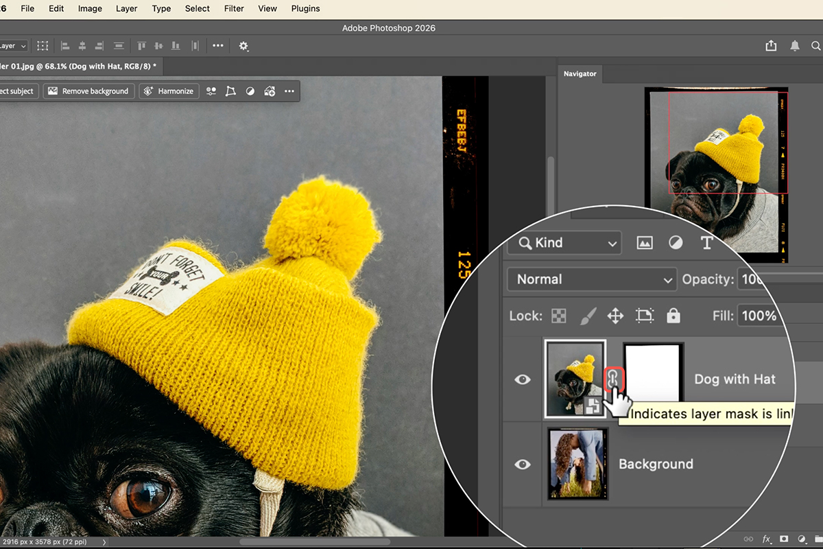Click the layer mask link icon

pyautogui.click(x=613, y=379)
